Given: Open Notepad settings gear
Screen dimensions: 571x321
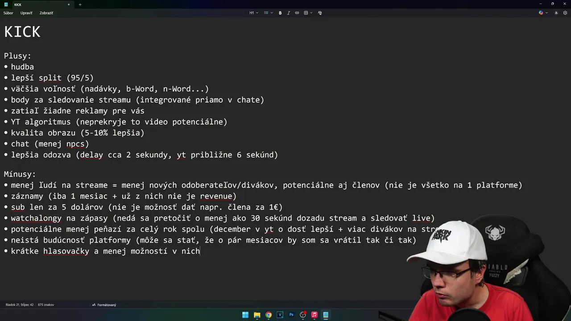Looking at the screenshot, I should pyautogui.click(x=565, y=13).
